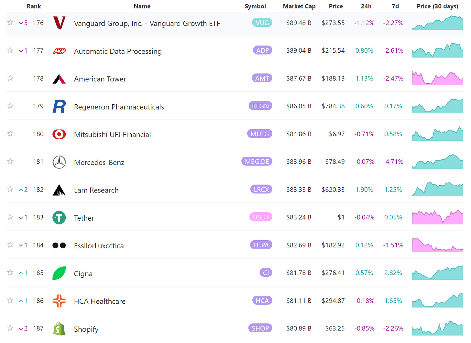471x343 pixels.
Task: Click the Mercedes-Benz star logo
Action: [x=59, y=162]
